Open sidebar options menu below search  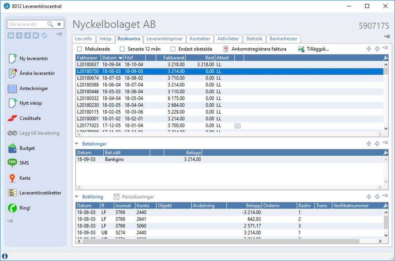click(x=59, y=34)
